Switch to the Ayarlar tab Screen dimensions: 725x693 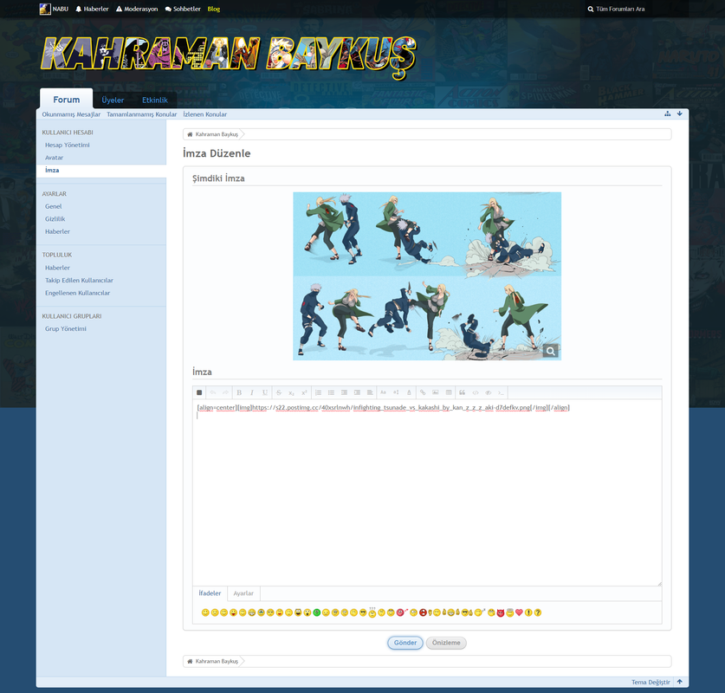pos(243,593)
